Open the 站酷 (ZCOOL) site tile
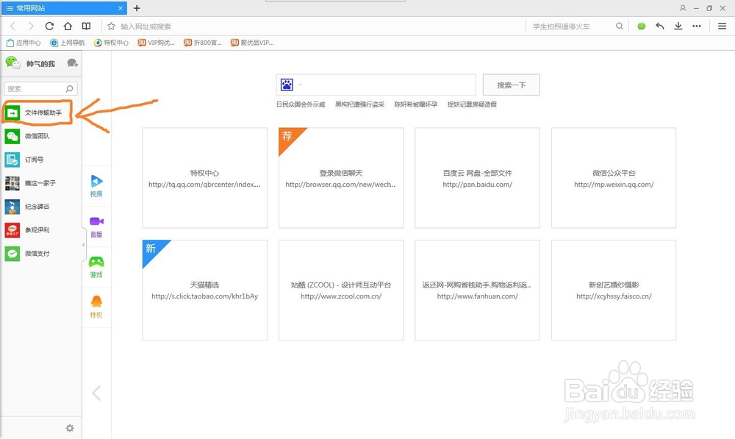The image size is (735, 439). tap(341, 290)
